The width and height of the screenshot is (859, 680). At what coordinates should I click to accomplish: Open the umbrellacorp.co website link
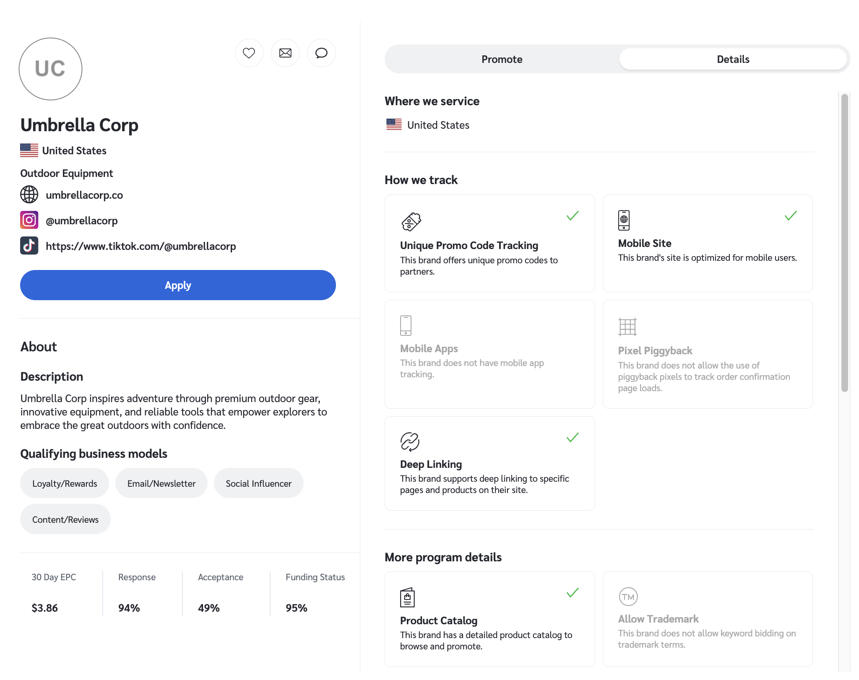(x=84, y=195)
